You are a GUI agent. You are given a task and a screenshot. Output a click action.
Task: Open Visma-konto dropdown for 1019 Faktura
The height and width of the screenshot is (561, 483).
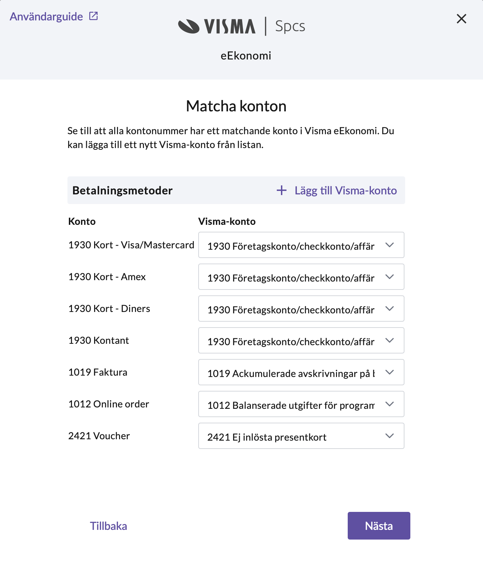click(301, 373)
